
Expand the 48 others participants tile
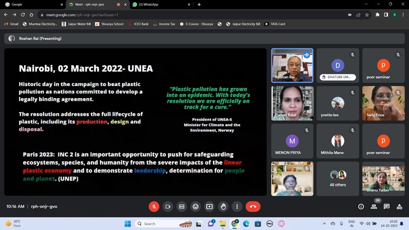(x=338, y=178)
